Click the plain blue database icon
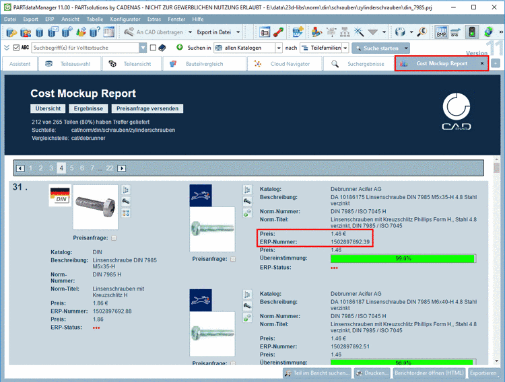The height and width of the screenshot is (382, 505). (39, 32)
